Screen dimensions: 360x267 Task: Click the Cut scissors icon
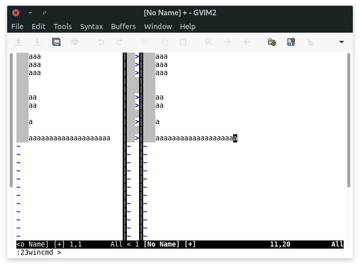tap(145, 42)
